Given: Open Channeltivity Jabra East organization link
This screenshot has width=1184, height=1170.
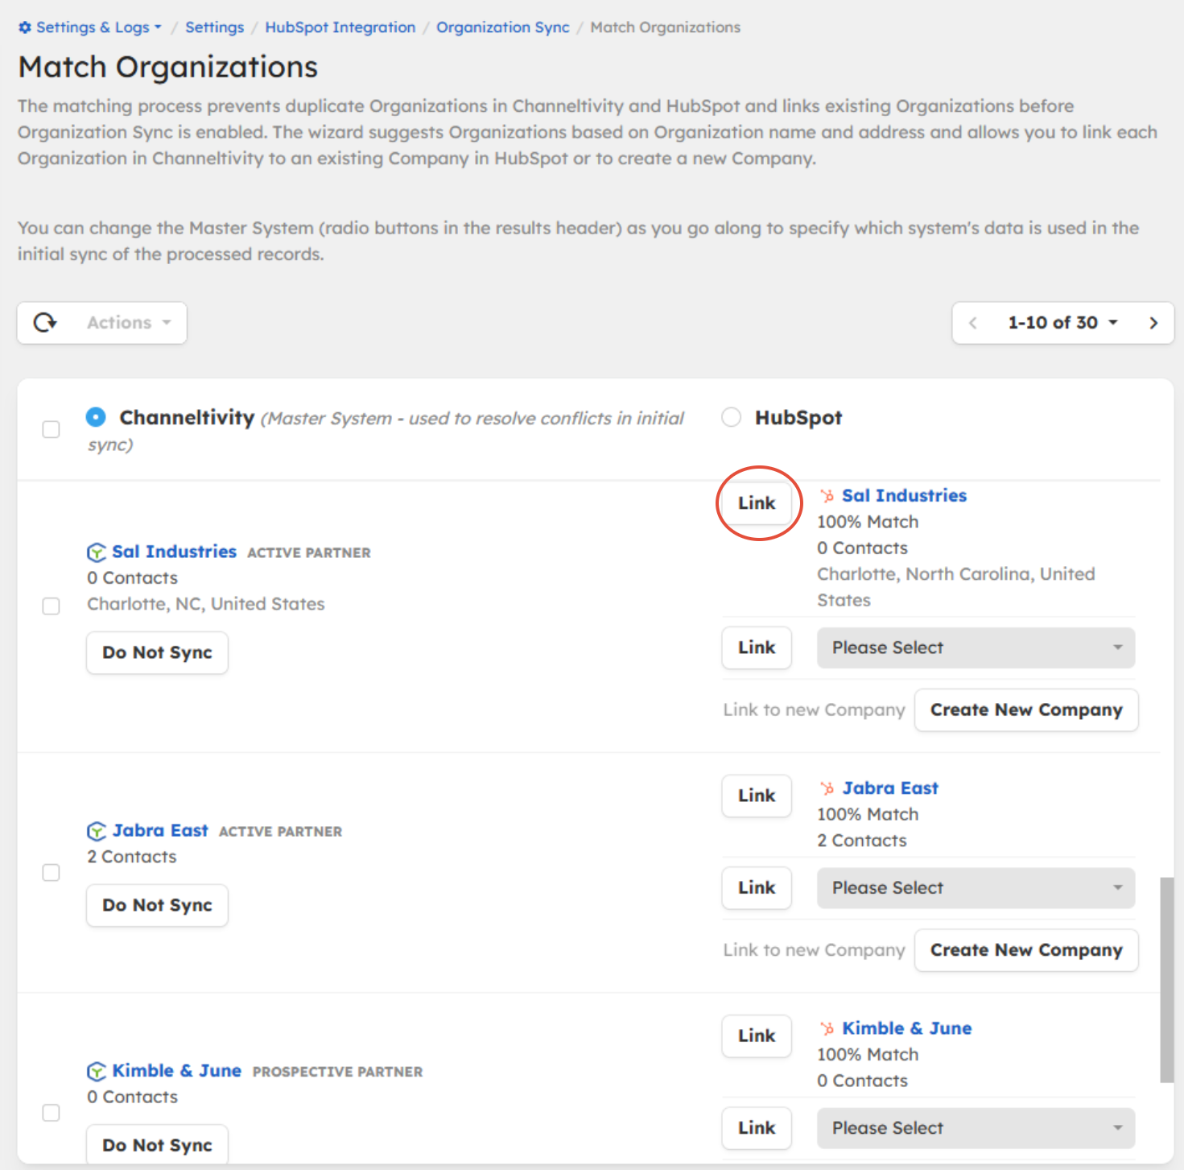Looking at the screenshot, I should coord(160,831).
